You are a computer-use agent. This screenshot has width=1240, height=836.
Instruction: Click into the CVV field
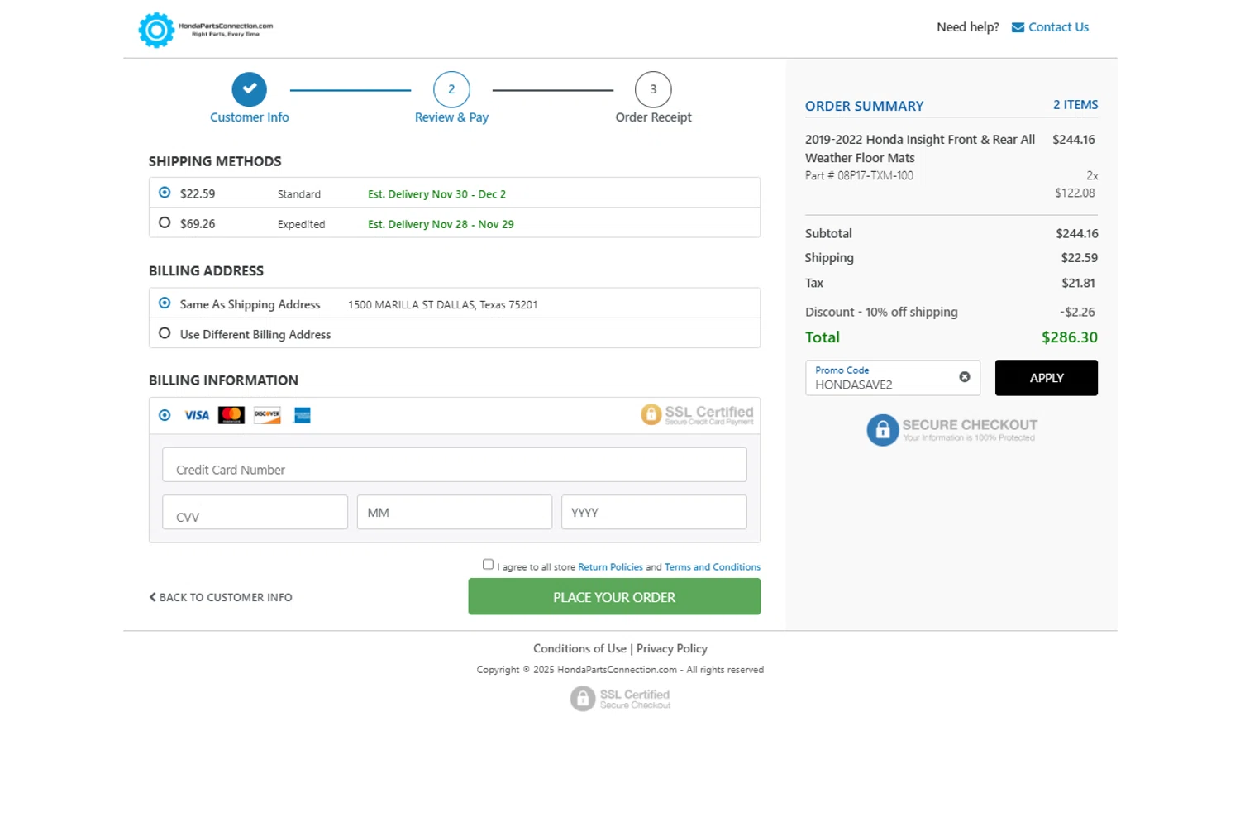click(255, 513)
